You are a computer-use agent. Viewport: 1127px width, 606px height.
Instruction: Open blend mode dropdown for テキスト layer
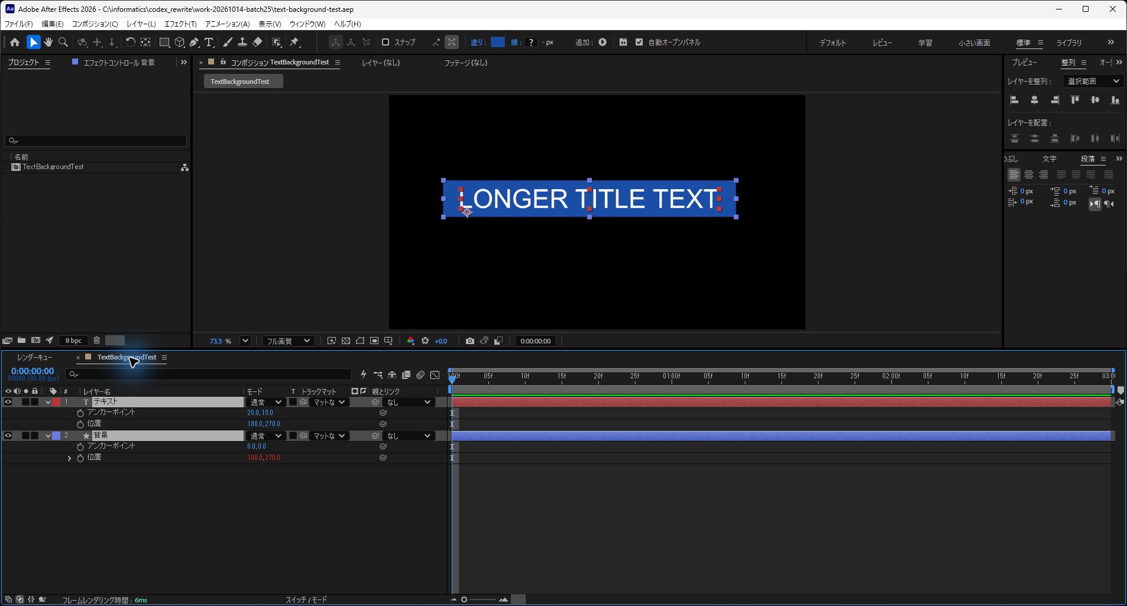tap(265, 402)
